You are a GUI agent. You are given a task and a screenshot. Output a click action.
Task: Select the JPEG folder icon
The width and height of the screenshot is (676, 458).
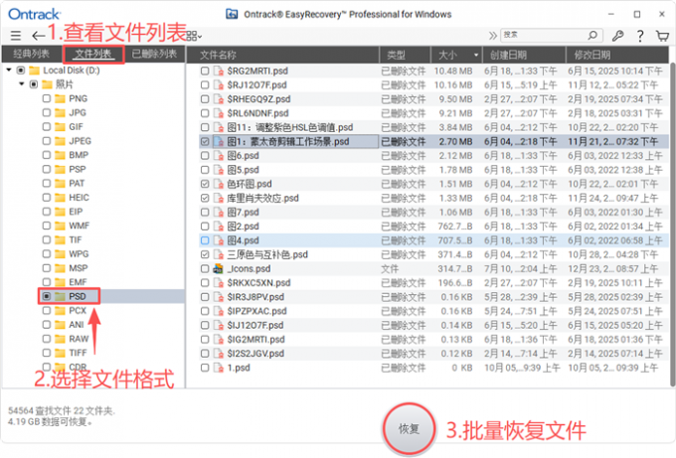click(x=60, y=141)
